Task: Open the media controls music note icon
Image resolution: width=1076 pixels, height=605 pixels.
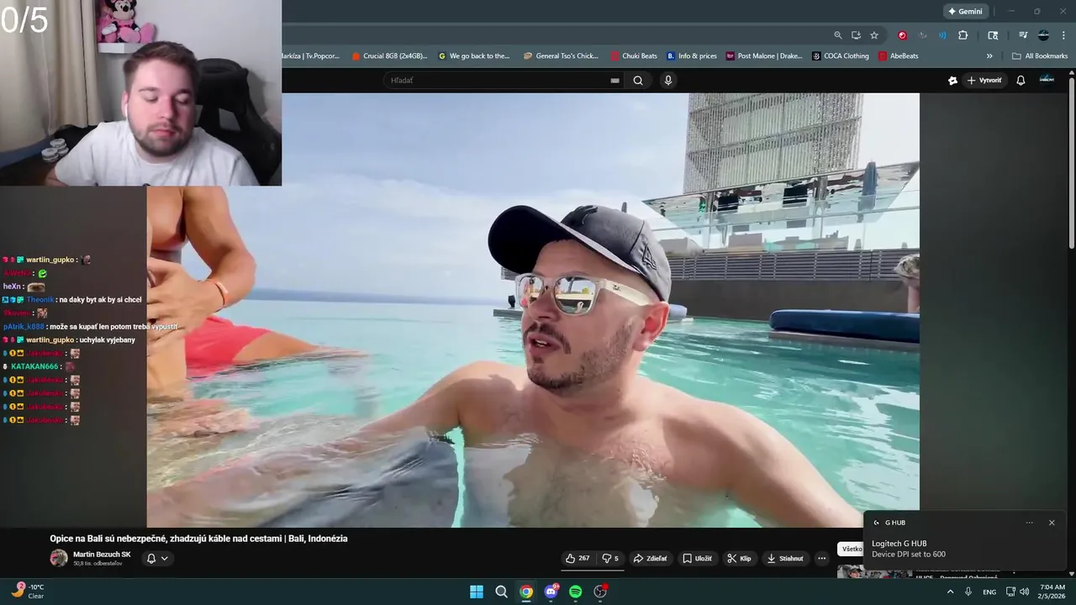Action: point(1023,35)
